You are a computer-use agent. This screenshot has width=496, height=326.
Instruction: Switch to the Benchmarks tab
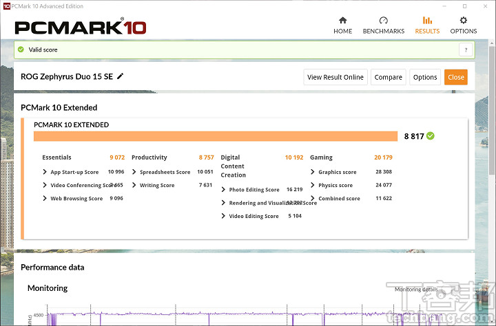click(384, 25)
